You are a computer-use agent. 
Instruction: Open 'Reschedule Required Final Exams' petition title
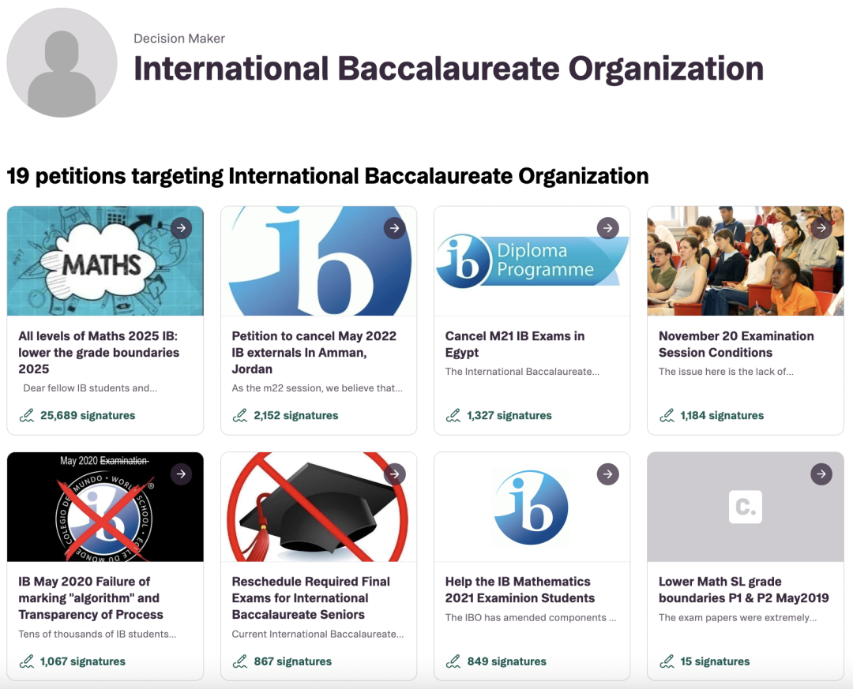[310, 598]
